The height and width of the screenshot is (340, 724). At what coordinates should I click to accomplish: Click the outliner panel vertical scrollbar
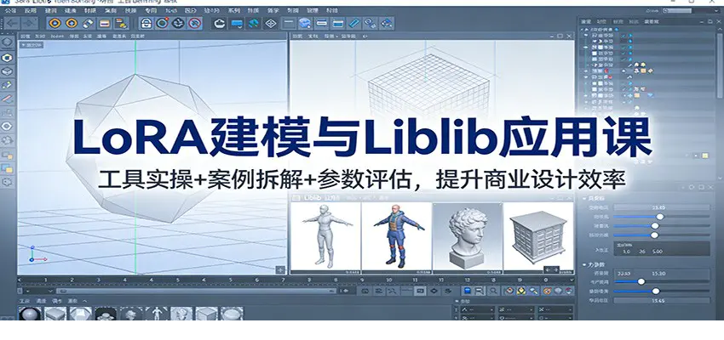(x=721, y=65)
